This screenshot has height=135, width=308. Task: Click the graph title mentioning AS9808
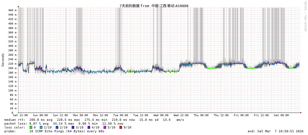pos(154,6)
